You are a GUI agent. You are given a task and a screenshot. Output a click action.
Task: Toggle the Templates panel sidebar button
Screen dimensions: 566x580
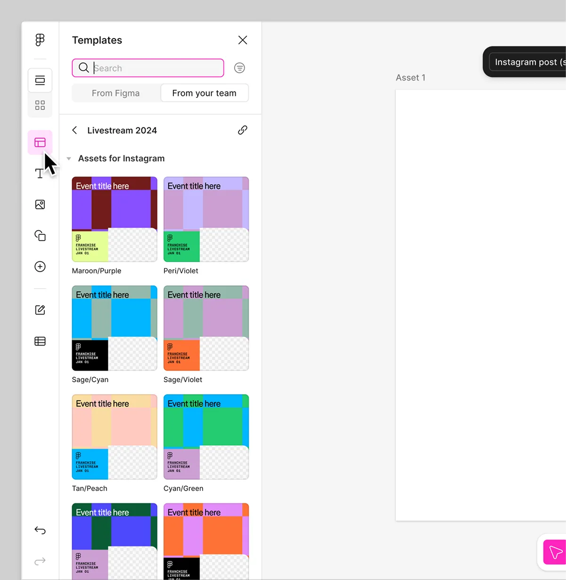pyautogui.click(x=40, y=142)
